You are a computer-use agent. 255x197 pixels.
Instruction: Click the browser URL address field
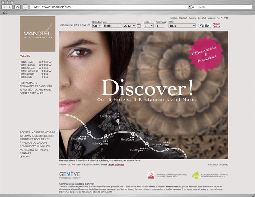[x=109, y=7]
